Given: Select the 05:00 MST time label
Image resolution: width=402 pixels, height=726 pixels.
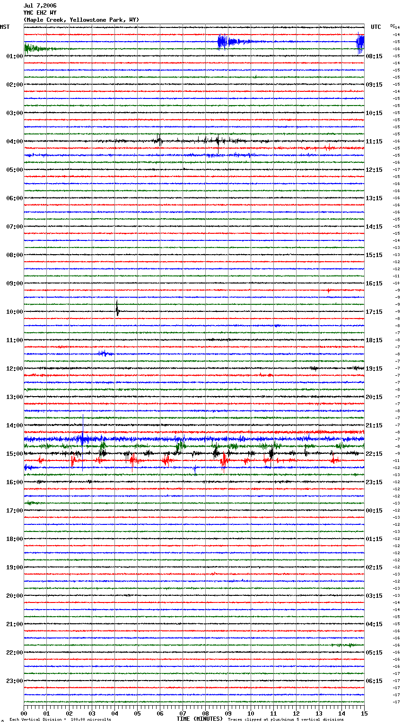Looking at the screenshot, I should pyautogui.click(x=15, y=170).
